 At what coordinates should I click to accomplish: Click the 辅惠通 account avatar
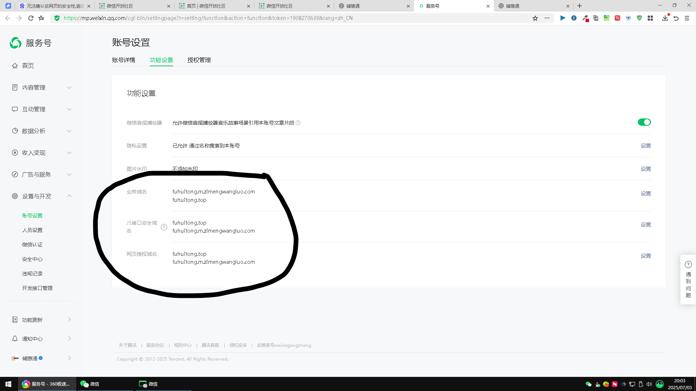pos(15,358)
